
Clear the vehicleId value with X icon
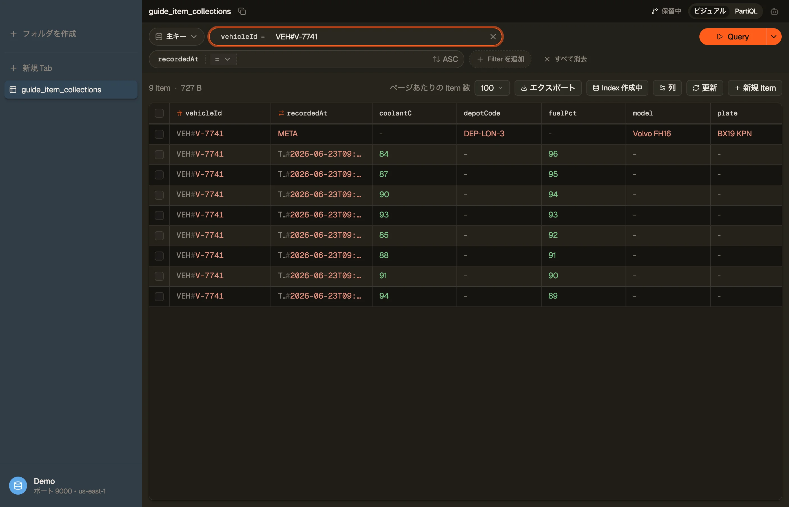(493, 37)
